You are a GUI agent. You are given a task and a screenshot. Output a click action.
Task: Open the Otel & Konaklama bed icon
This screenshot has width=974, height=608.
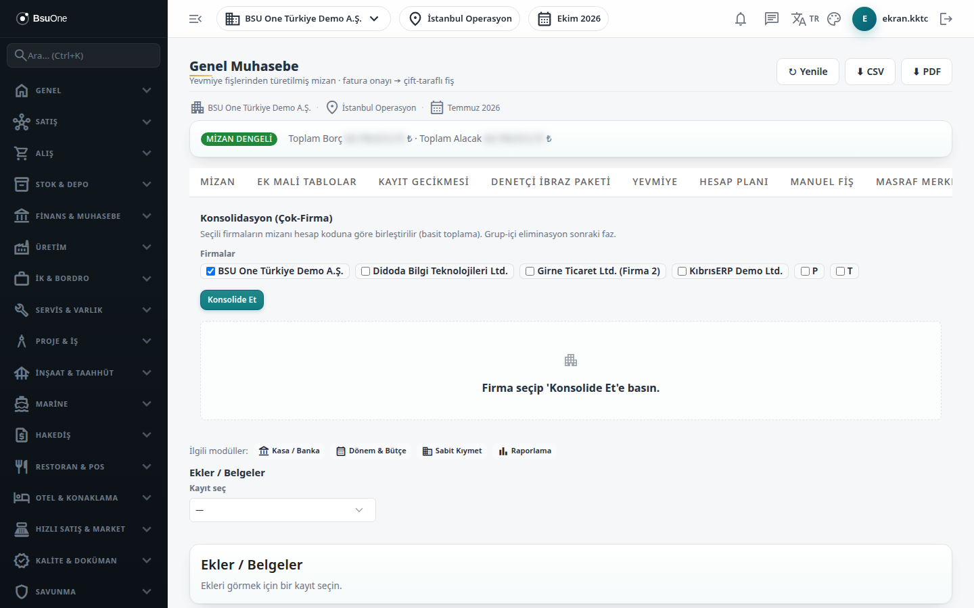tap(22, 498)
